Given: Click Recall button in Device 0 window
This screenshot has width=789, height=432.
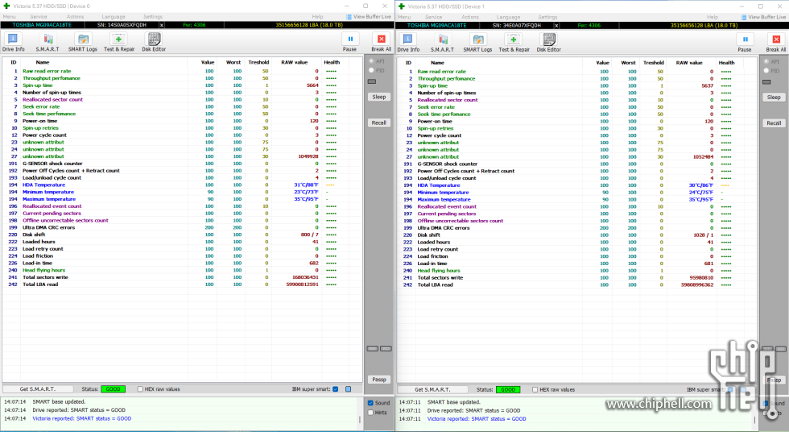Looking at the screenshot, I should tap(379, 123).
